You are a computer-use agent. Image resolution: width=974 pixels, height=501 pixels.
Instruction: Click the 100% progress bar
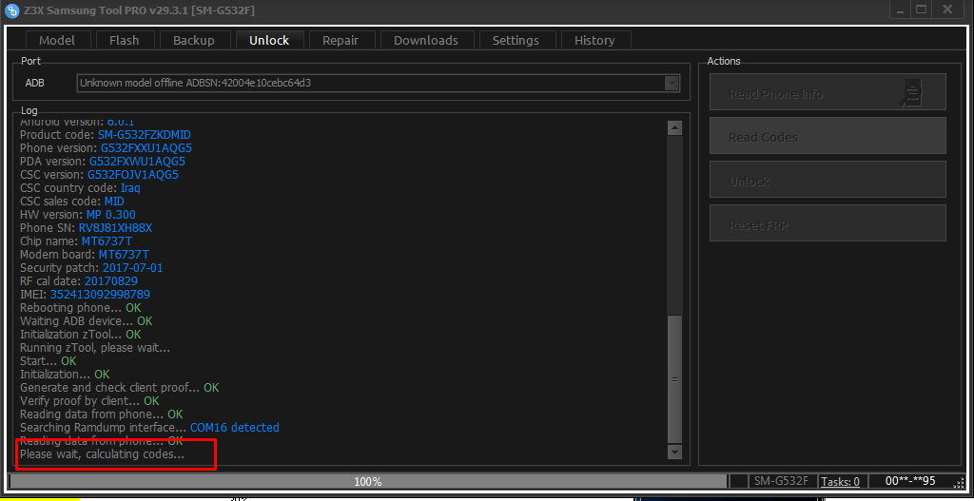pyautogui.click(x=368, y=481)
